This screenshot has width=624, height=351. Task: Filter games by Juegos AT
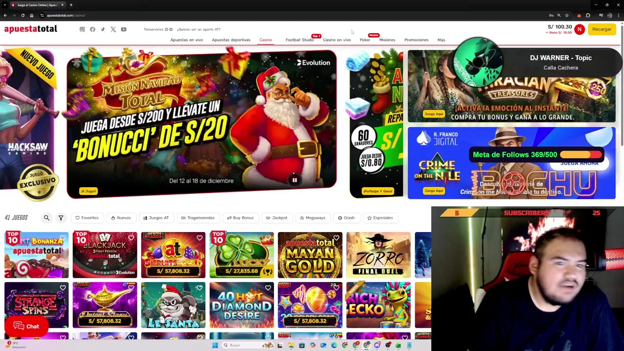click(156, 218)
